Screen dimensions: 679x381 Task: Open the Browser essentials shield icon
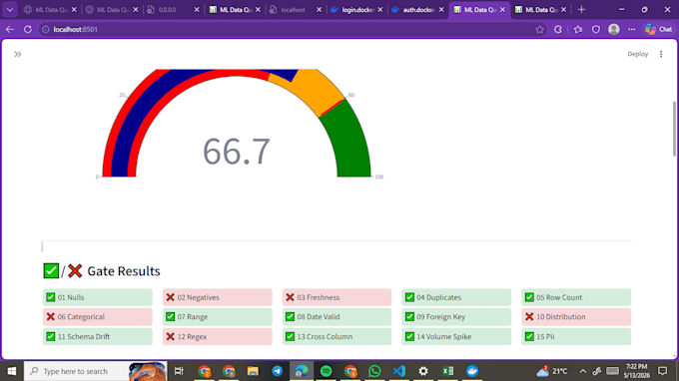point(596,29)
